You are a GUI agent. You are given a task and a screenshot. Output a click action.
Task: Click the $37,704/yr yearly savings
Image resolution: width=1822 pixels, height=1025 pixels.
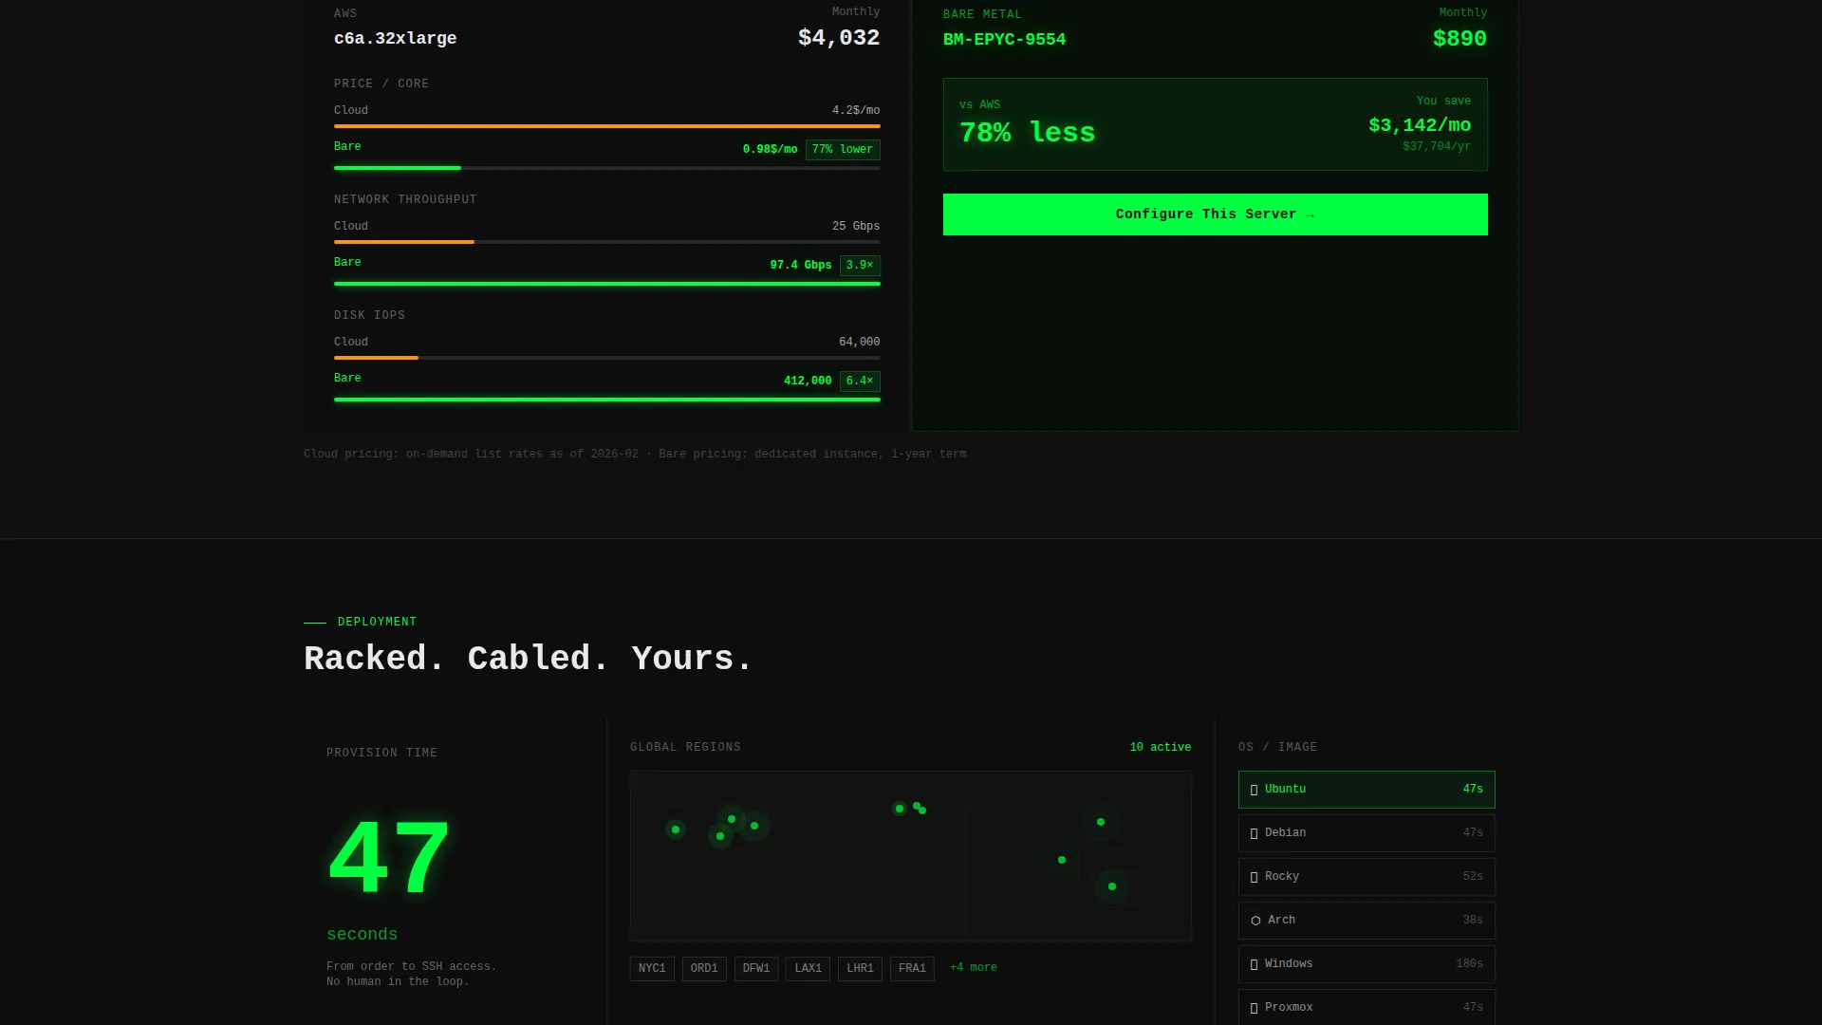pyautogui.click(x=1437, y=147)
